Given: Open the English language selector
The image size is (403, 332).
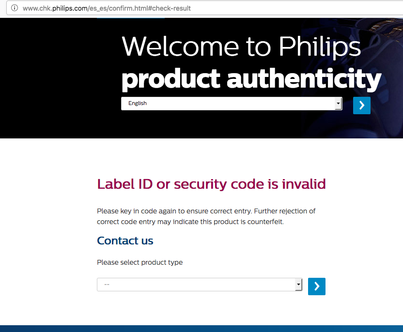Looking at the screenshot, I should point(232,104).
